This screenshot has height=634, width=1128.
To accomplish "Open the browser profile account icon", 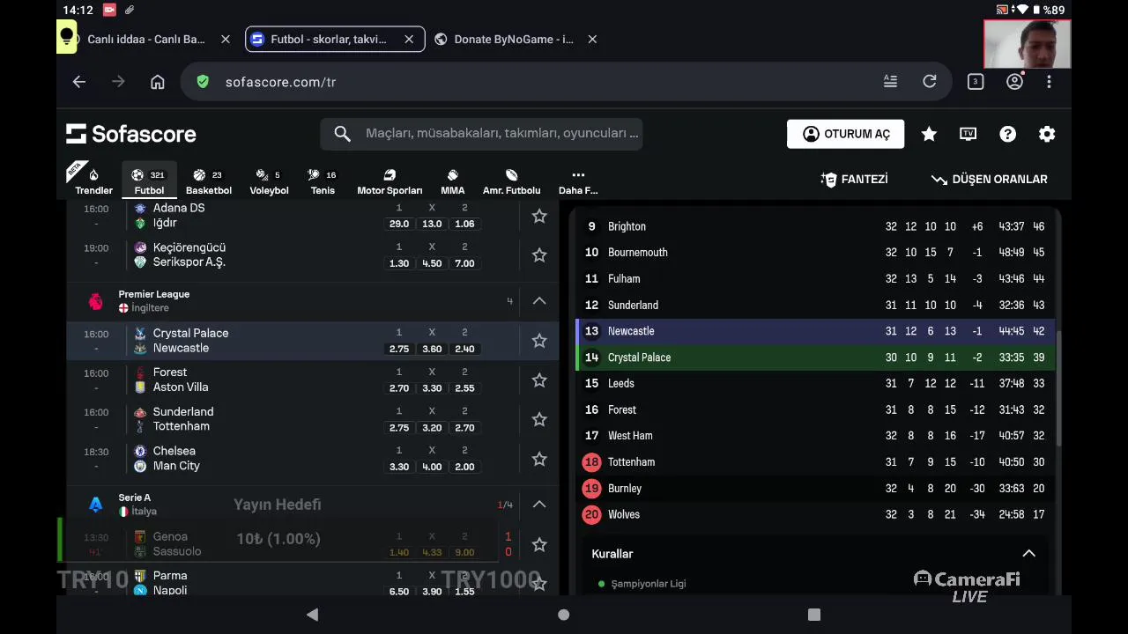I will coord(1014,82).
